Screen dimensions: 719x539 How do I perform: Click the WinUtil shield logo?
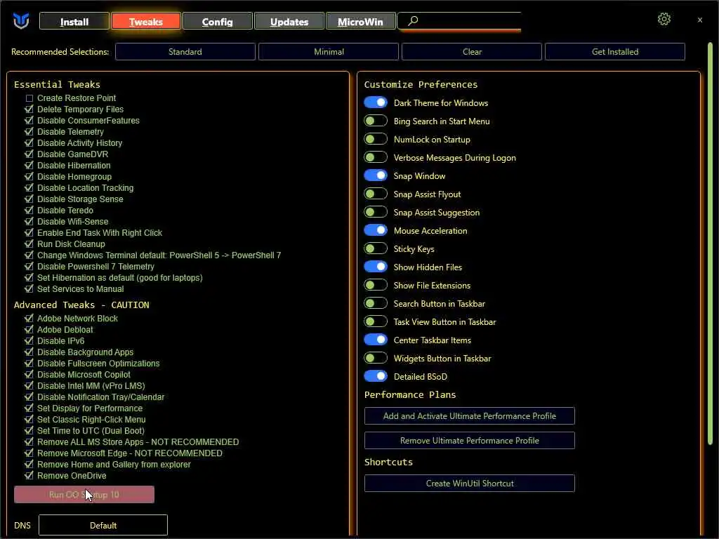20,20
